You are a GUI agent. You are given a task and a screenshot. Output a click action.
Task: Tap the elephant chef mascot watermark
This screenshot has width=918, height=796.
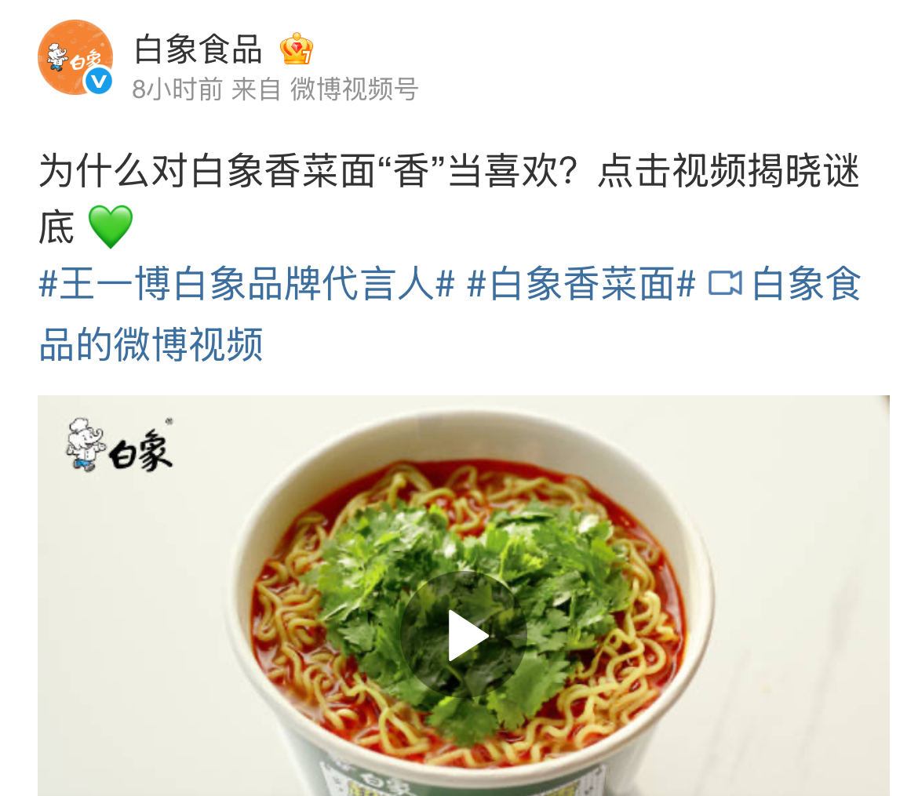coord(85,445)
